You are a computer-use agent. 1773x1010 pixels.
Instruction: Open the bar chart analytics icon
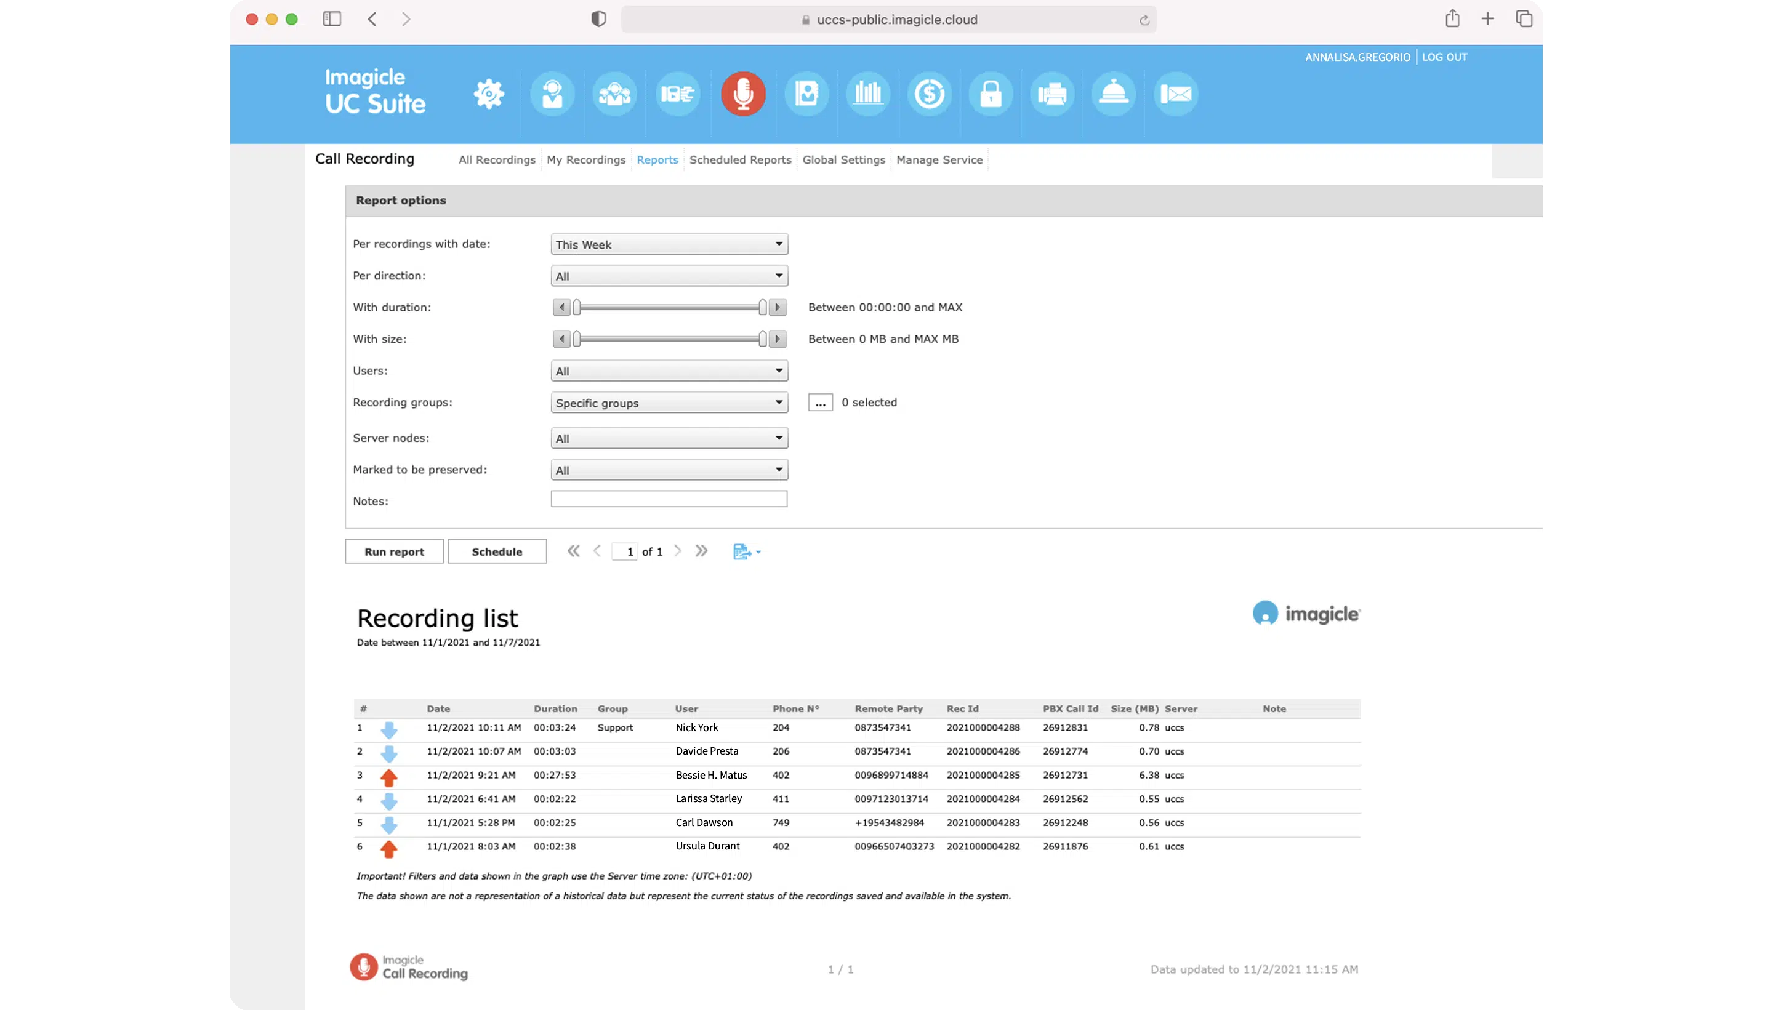868,94
